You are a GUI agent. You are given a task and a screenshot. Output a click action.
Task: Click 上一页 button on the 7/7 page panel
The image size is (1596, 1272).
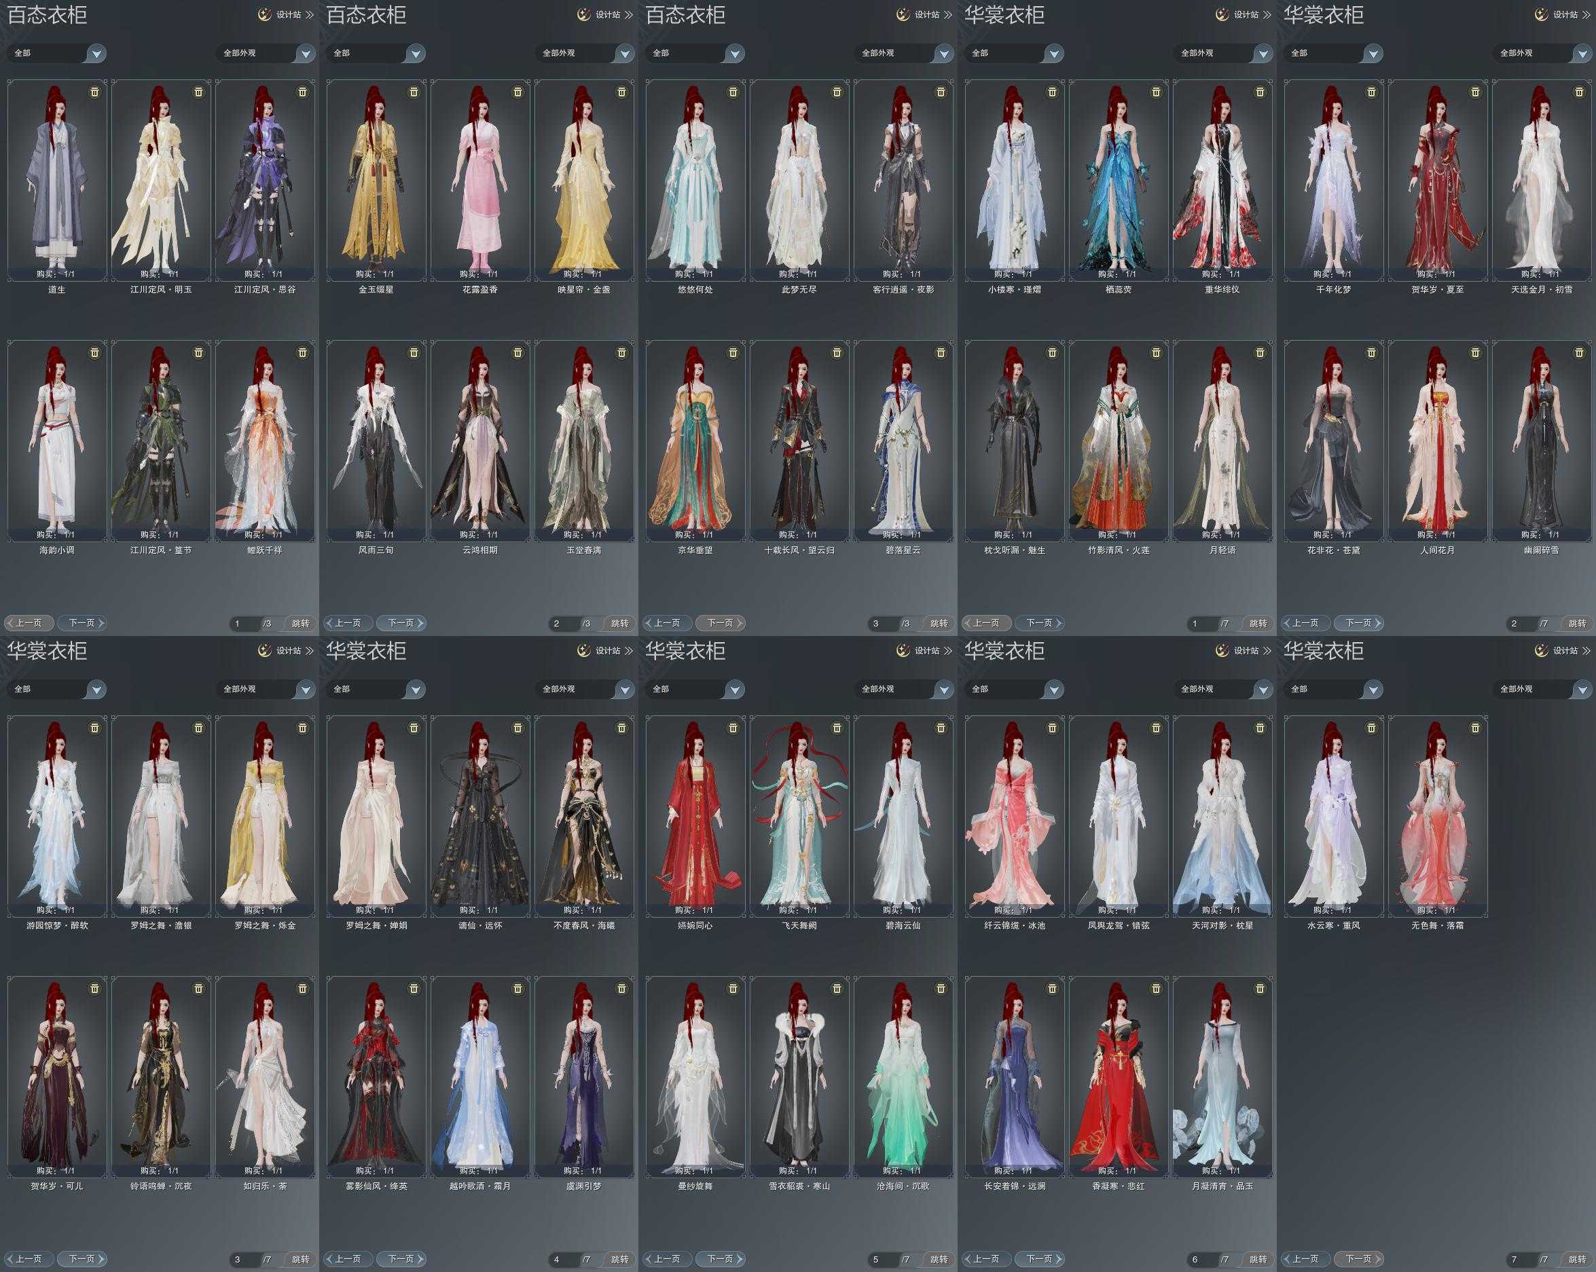click(x=1305, y=1258)
